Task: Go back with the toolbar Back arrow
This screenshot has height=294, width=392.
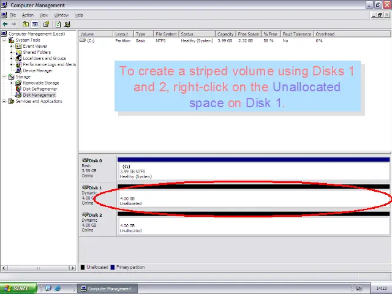Action: 5,24
